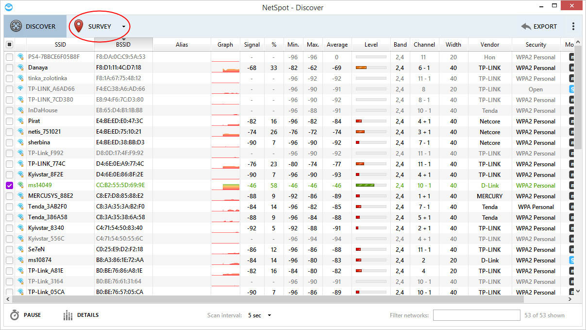Click the Wi-Fi icon for Pirat

(x=20, y=121)
